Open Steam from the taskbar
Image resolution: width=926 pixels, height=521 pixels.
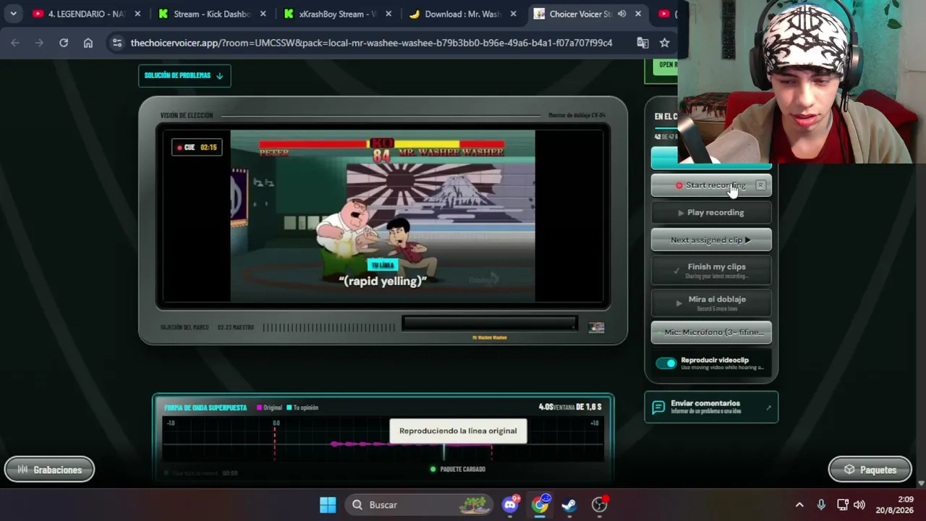569,504
